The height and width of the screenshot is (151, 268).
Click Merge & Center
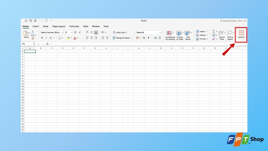click(121, 38)
